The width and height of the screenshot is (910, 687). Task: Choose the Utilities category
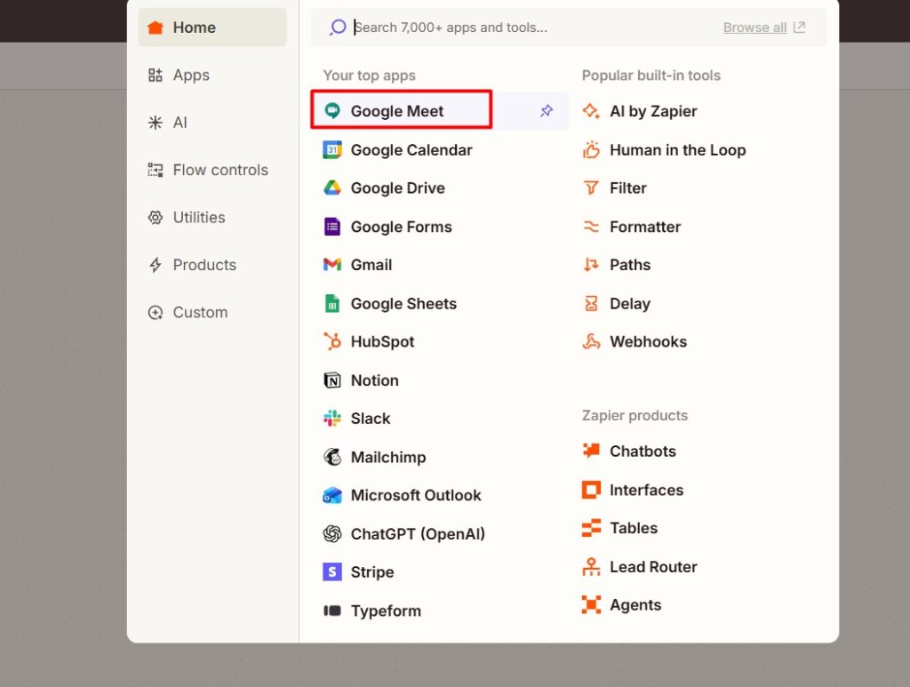point(199,217)
